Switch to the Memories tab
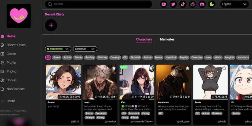 (167, 39)
